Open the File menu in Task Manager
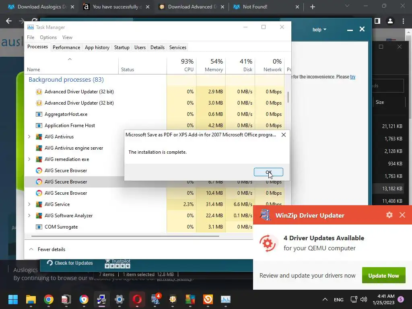 [x=31, y=37]
